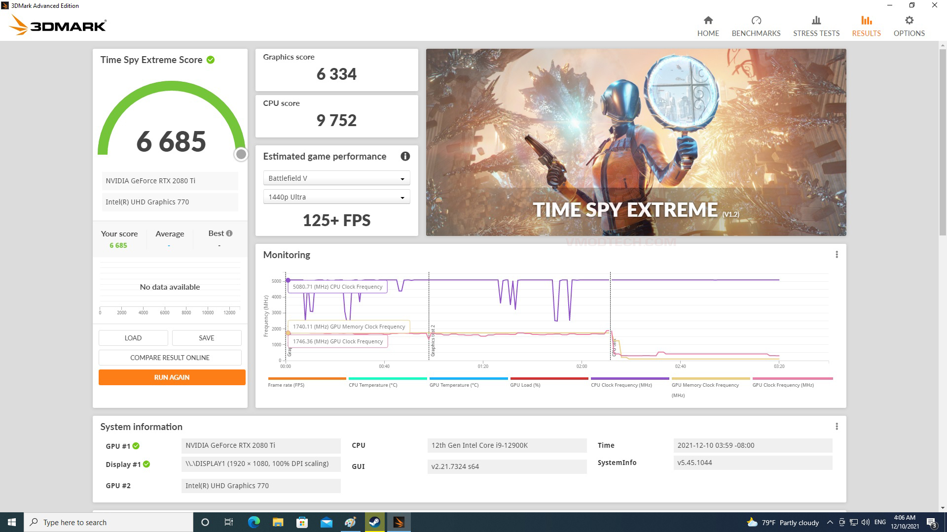947x532 pixels.
Task: Go to the Benchmarks gauge icon
Action: point(756,21)
